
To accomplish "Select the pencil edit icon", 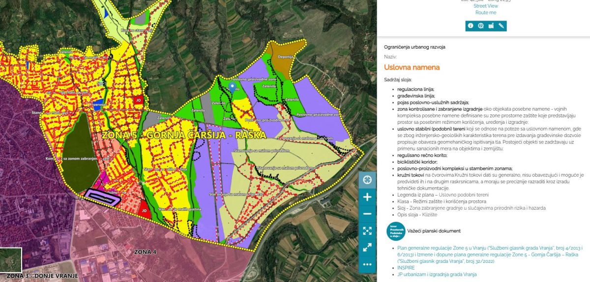I will tap(501, 26).
